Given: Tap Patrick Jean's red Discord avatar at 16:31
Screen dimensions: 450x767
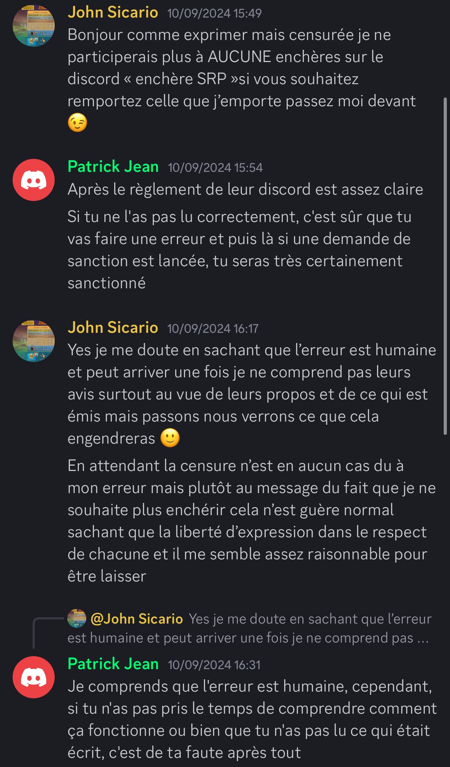Looking at the screenshot, I should tap(34, 677).
